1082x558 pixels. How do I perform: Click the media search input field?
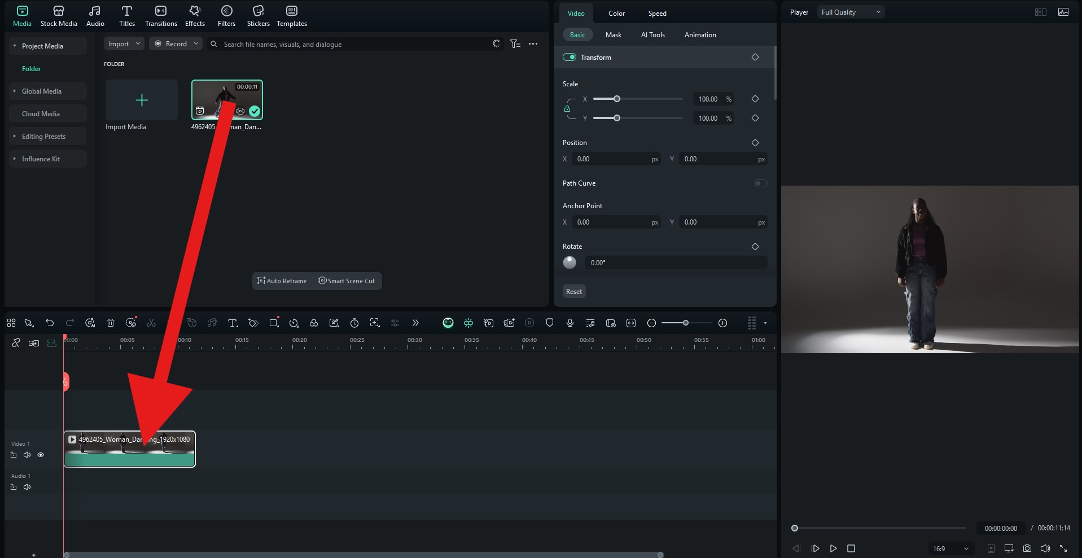356,44
